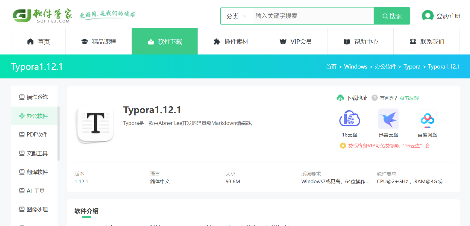This screenshot has width=470, height=226.
Task: Select 操作系统 in the sidebar
Action: point(34,97)
